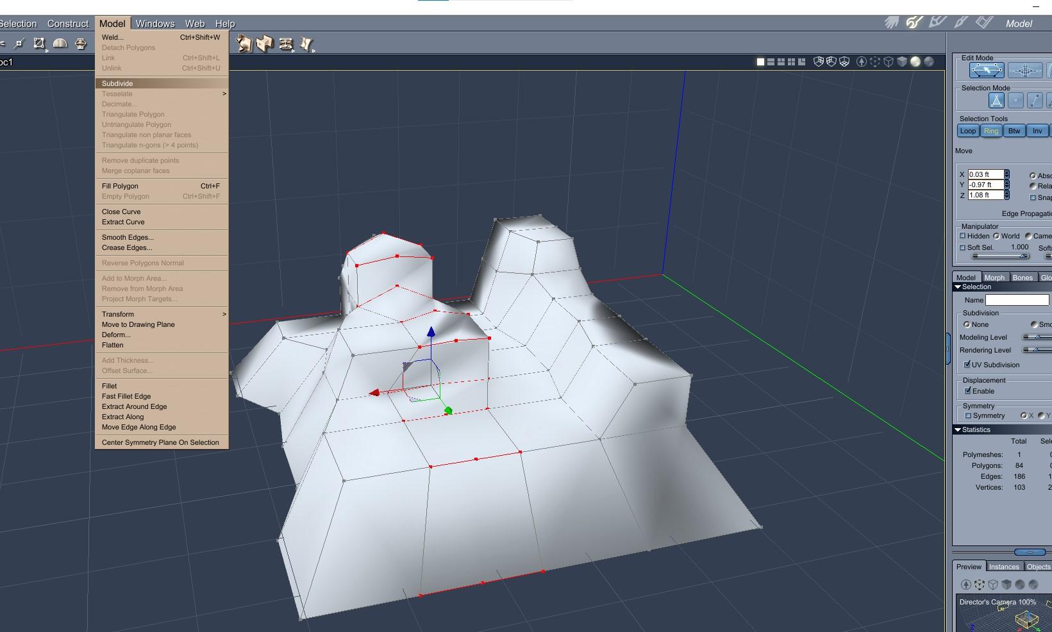This screenshot has width=1052, height=632.
Task: Select None subdivision radio button
Action: 967,324
